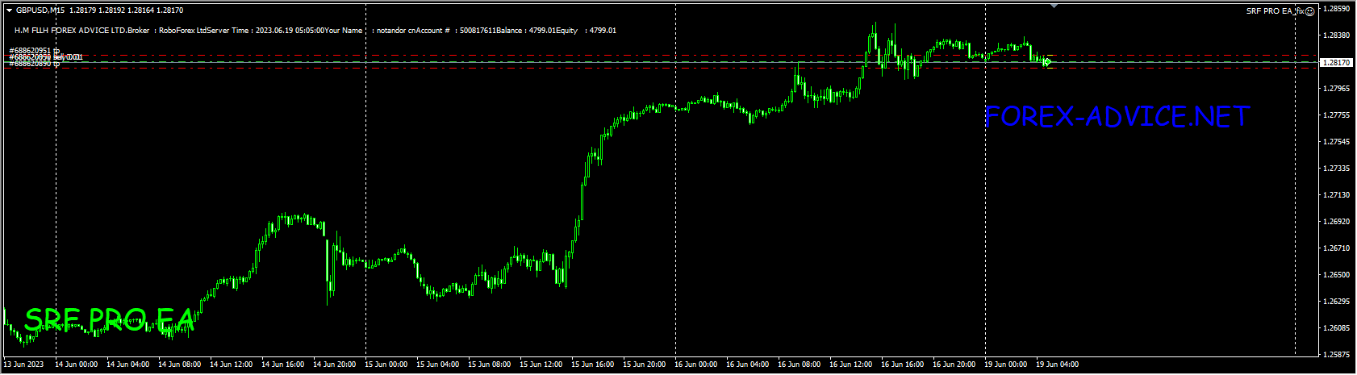Click the 16 Jun 08:00 time label
This screenshot has width=1357, height=375.
[x=800, y=365]
